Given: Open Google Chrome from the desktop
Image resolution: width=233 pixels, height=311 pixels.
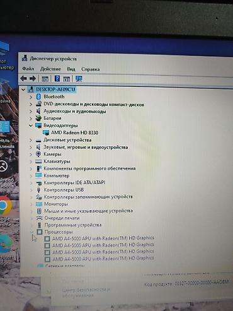Looking at the screenshot, I should (4, 205).
